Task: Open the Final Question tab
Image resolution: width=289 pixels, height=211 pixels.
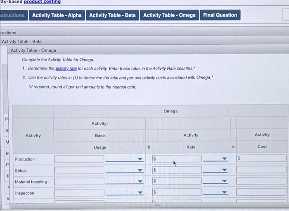Action: [x=220, y=15]
